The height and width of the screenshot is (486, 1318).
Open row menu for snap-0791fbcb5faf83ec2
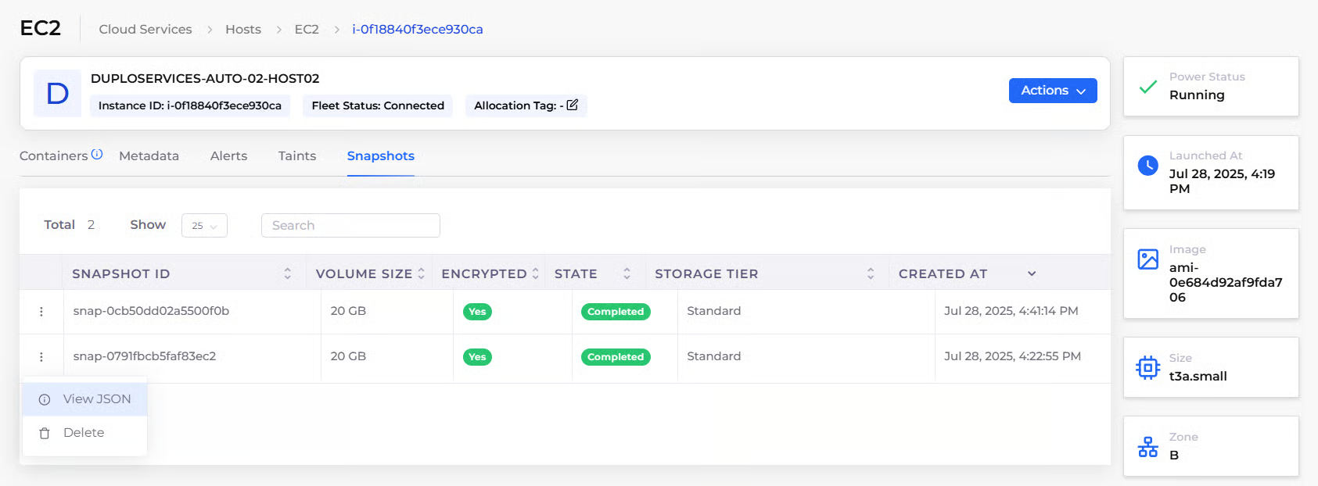tap(41, 357)
